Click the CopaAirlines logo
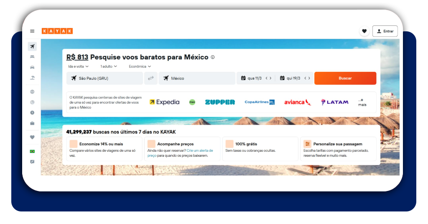Viewport: 428px width, 224px height. click(260, 102)
